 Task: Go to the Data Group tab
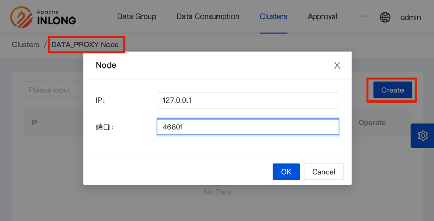coord(136,16)
